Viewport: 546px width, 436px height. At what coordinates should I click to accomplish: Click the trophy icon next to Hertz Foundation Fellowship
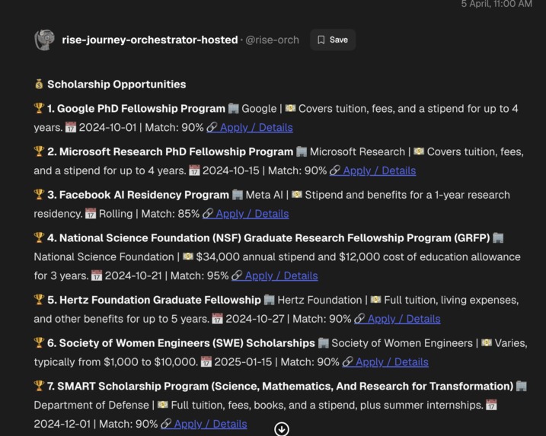[39, 300]
